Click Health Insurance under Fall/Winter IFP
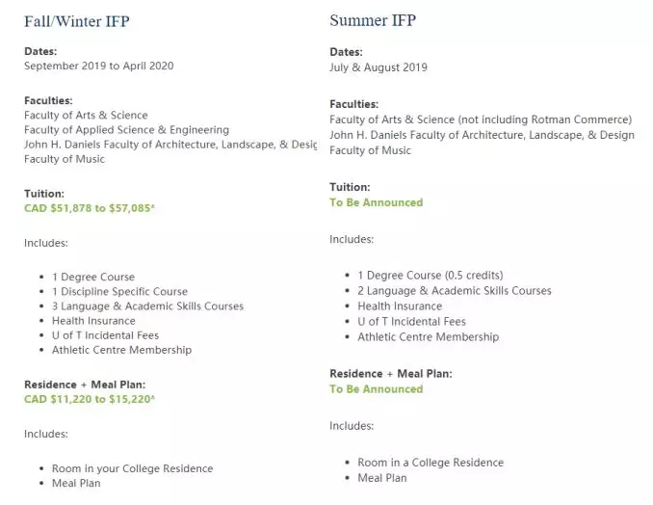This screenshot has width=653, height=505. 93,321
